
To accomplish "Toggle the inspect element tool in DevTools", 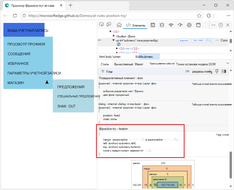I will coord(102,25).
